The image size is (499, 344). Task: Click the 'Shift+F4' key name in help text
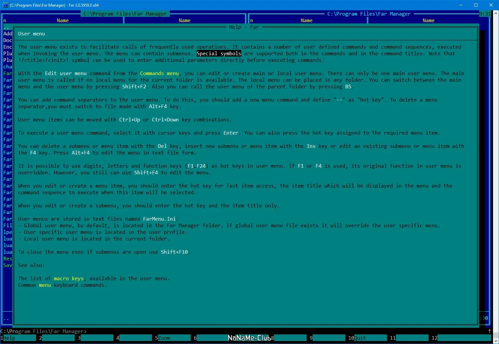point(146,173)
